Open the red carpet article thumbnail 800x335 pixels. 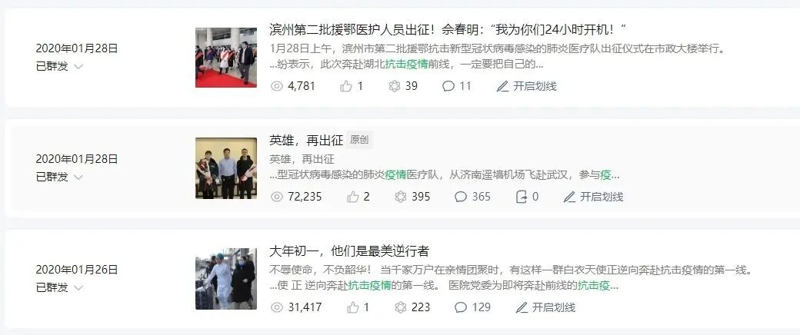(x=226, y=58)
